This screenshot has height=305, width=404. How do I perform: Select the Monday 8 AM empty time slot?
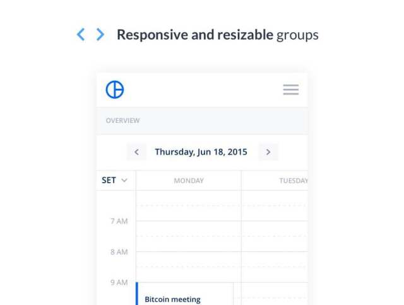coord(189,267)
